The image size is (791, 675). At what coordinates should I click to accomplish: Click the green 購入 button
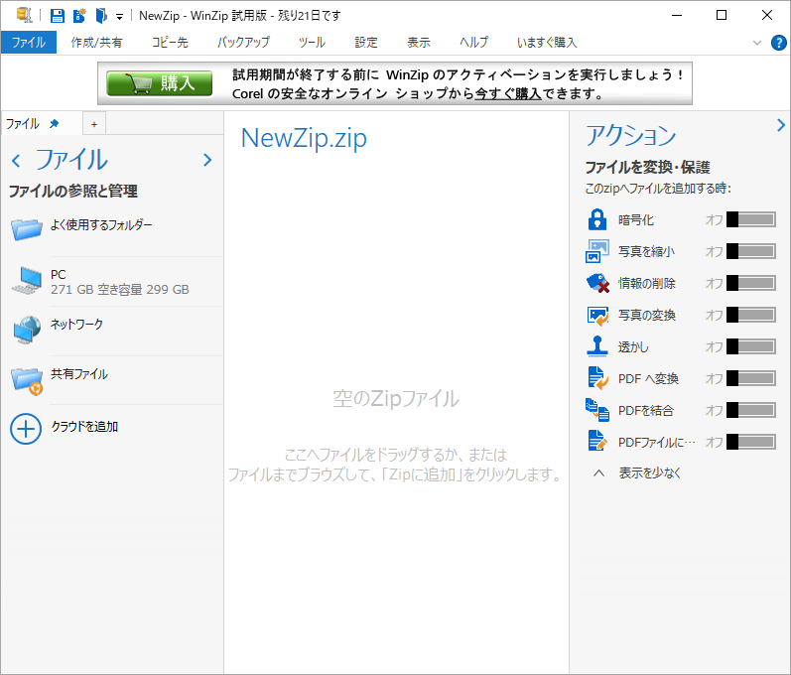coord(160,83)
